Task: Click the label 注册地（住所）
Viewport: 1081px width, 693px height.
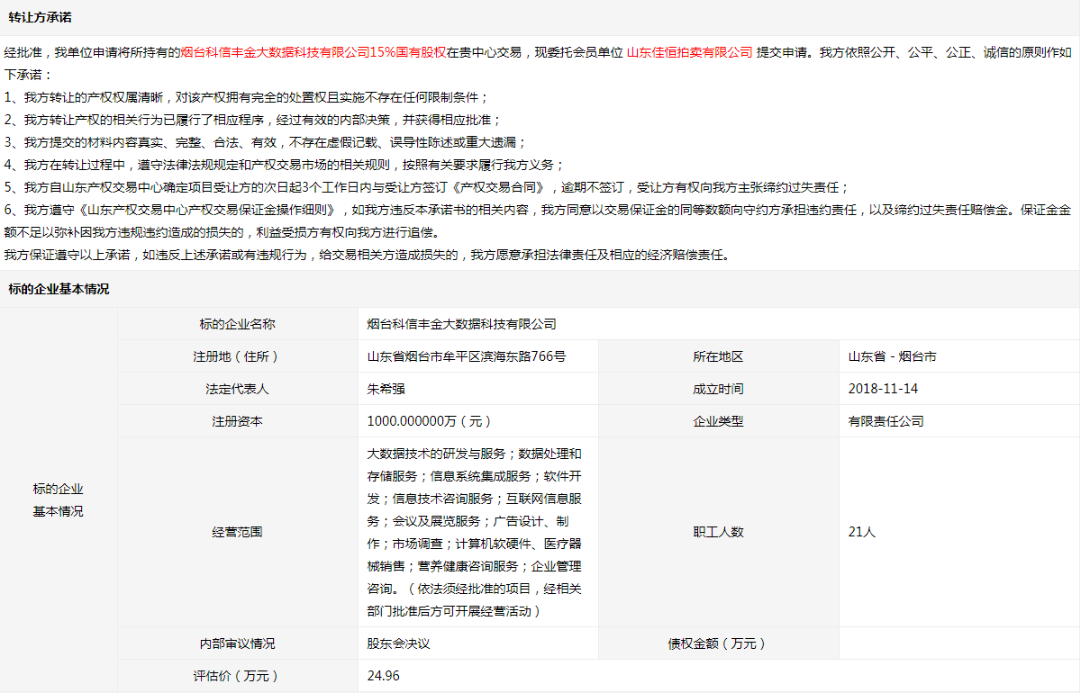Action: coord(238,356)
